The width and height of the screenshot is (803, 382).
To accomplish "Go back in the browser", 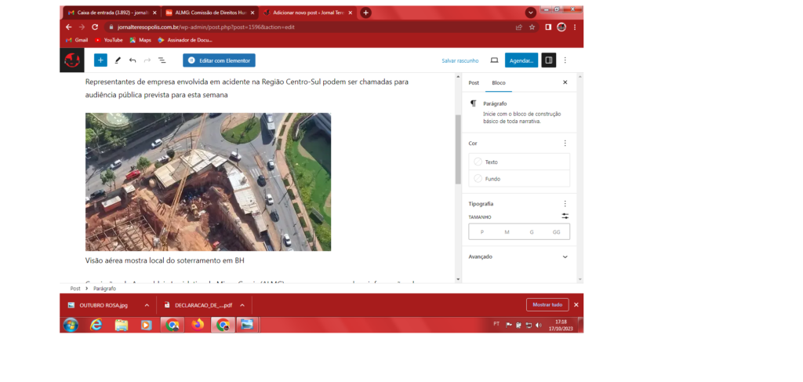I will click(69, 27).
